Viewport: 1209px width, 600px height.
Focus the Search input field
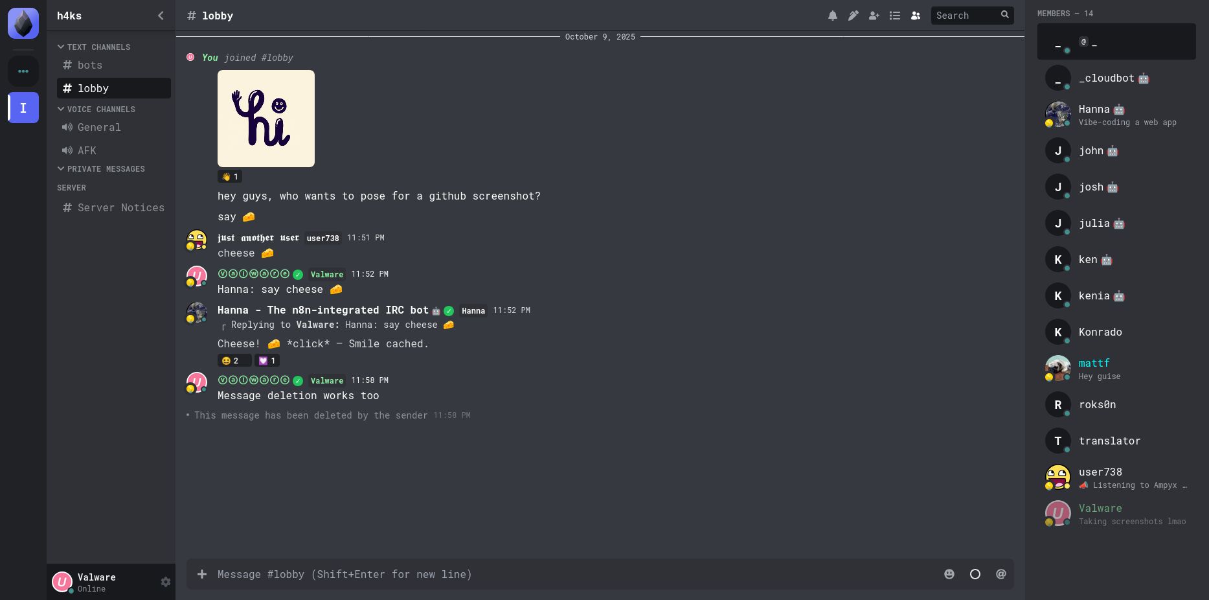(x=965, y=16)
